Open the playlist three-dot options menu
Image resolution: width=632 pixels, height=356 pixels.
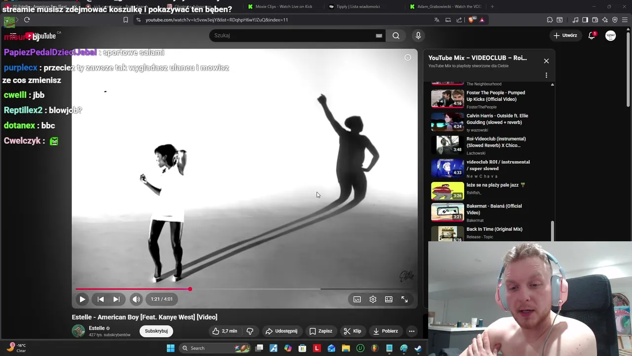coord(546,75)
